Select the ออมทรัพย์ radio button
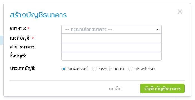The height and width of the screenshot is (100, 195). (64, 69)
